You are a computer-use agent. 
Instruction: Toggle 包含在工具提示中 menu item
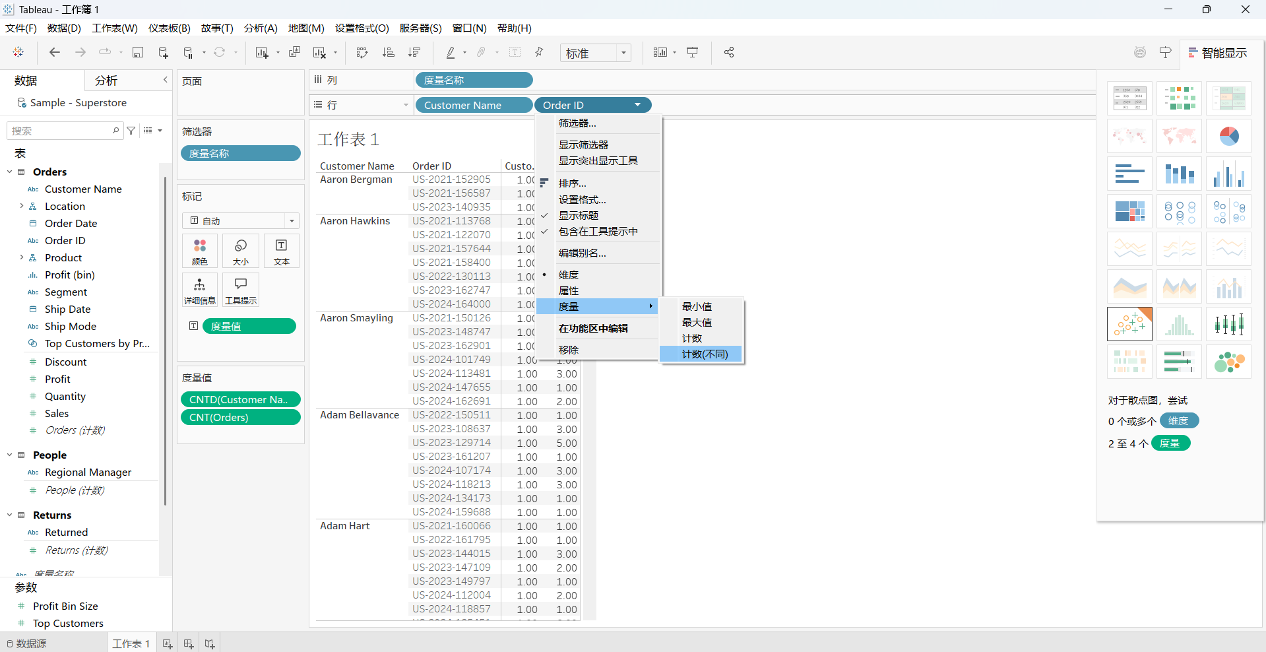599,232
